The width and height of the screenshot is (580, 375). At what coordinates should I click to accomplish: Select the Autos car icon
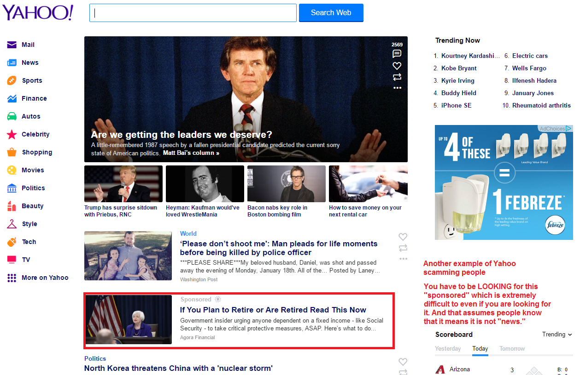[12, 116]
